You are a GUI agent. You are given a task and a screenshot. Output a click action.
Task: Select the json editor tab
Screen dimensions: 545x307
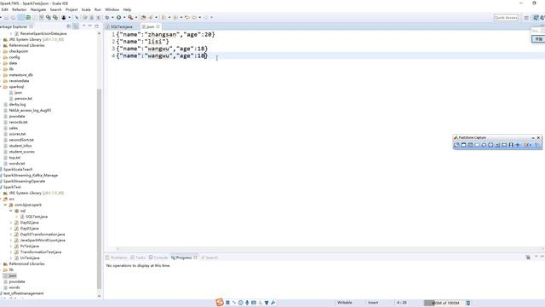point(150,26)
